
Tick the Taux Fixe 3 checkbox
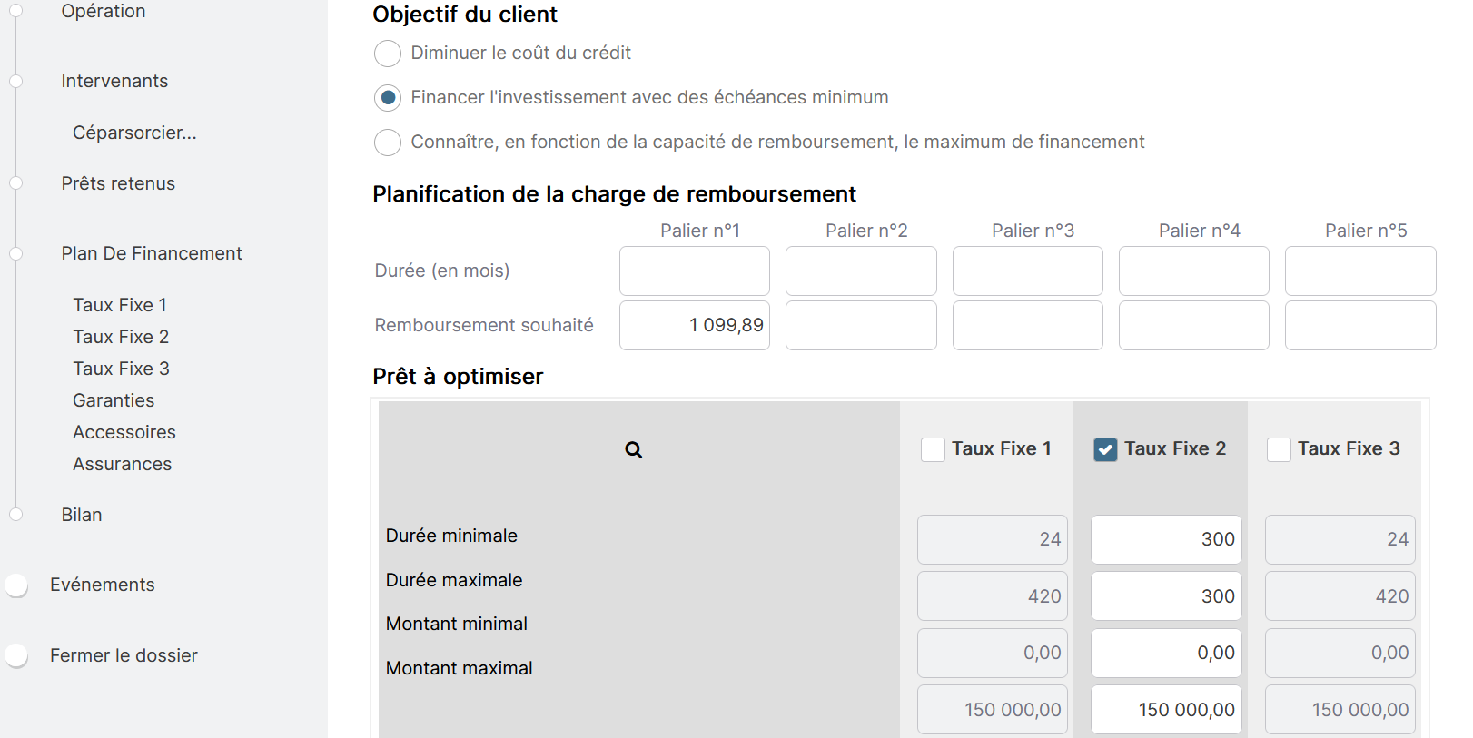[1279, 449]
